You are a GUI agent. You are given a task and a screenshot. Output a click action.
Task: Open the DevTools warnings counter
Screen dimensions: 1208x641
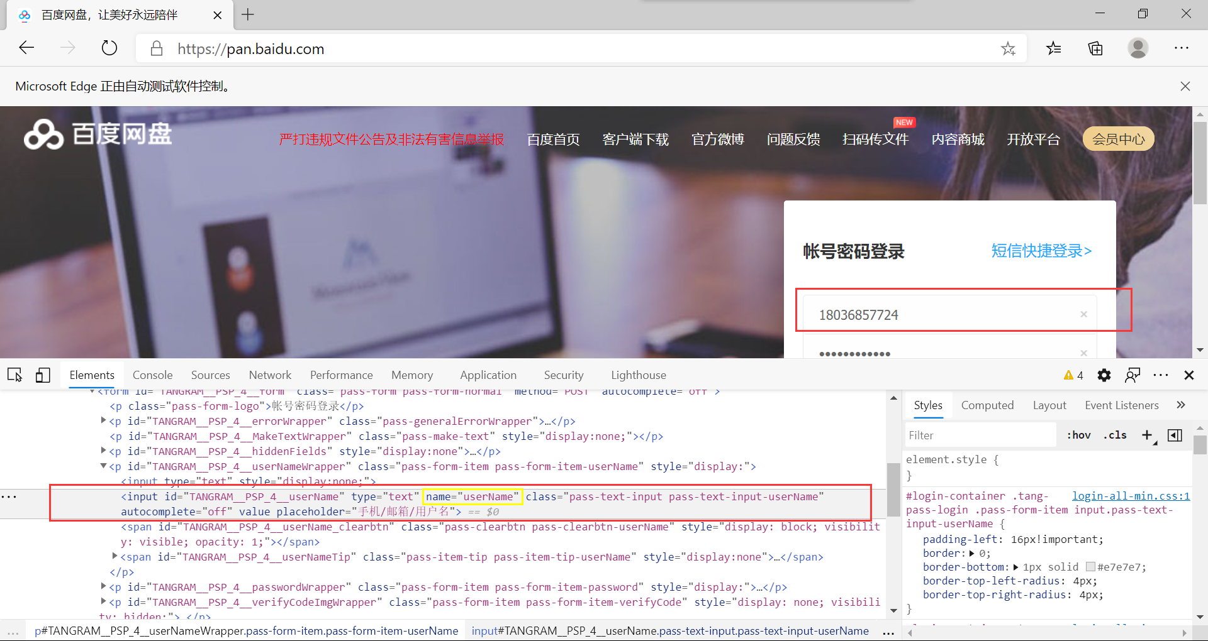[x=1073, y=375]
